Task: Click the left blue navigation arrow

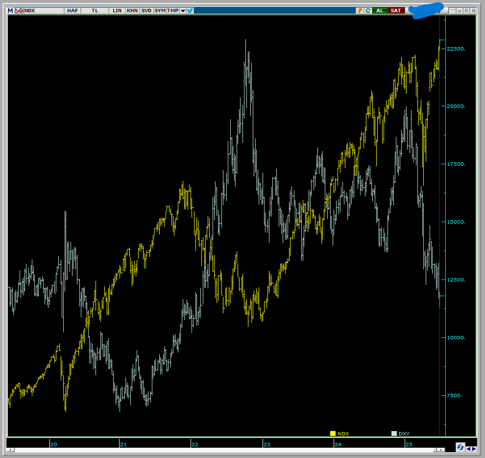Action: click(x=468, y=448)
